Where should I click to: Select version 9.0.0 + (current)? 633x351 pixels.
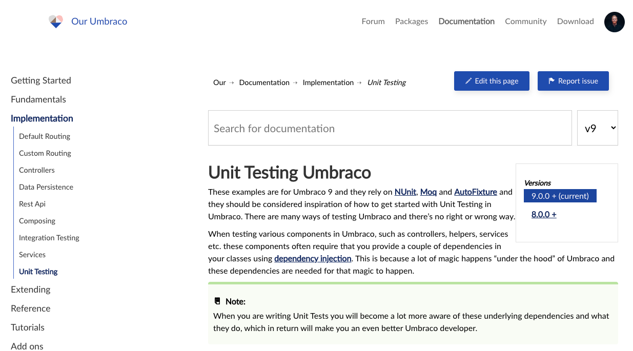pos(560,196)
